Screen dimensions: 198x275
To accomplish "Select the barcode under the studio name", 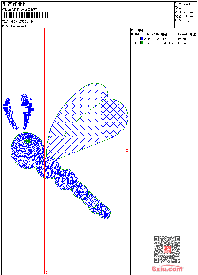I will tap(25, 15).
